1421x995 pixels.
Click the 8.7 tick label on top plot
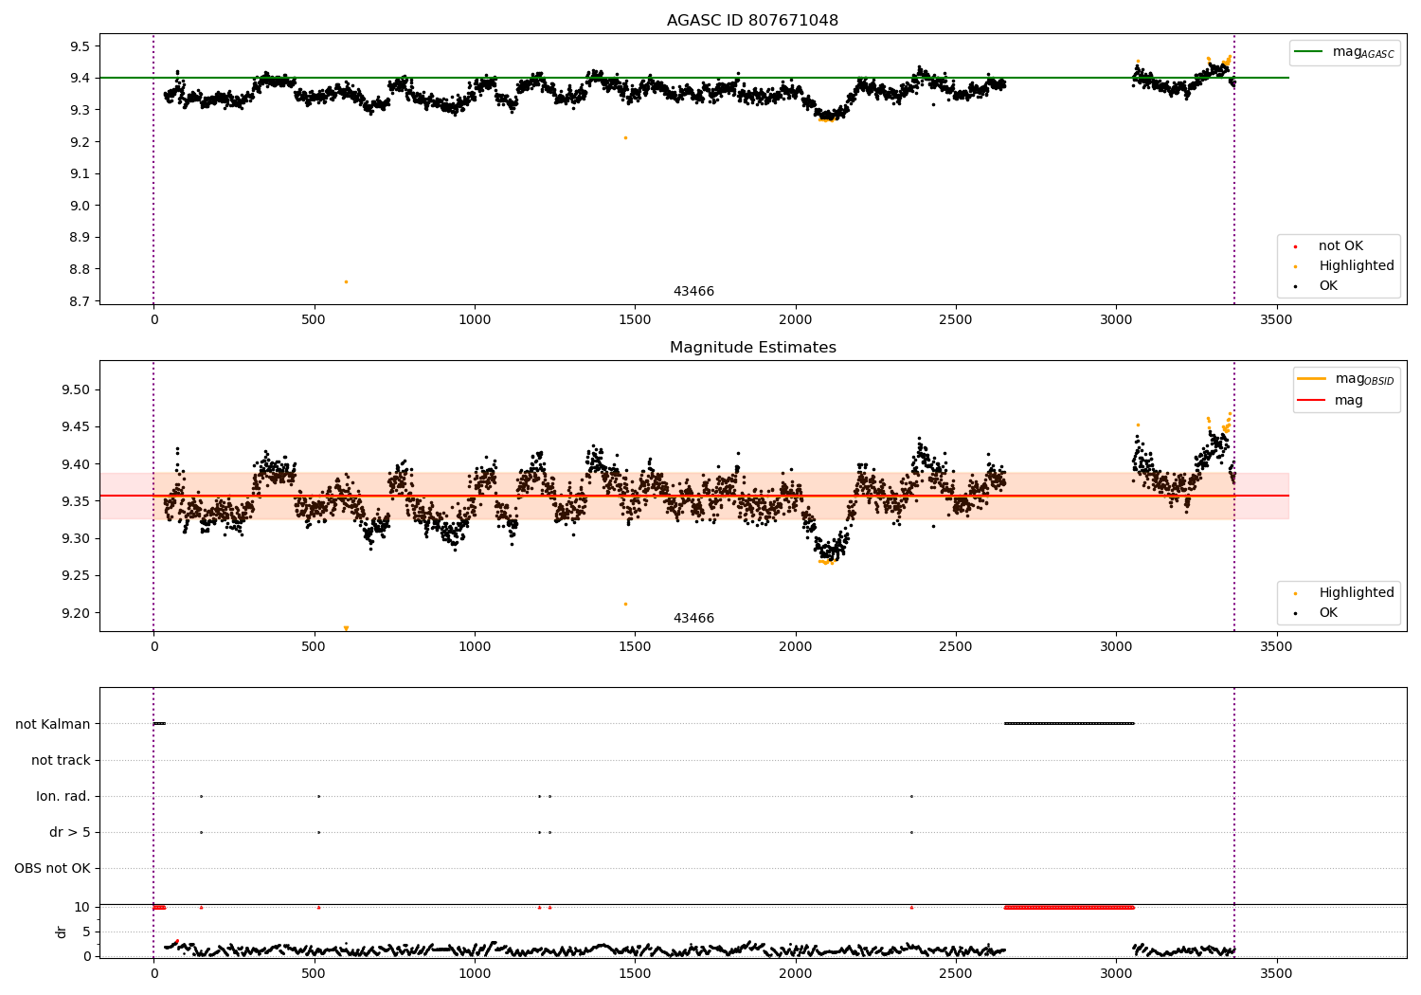click(x=80, y=301)
